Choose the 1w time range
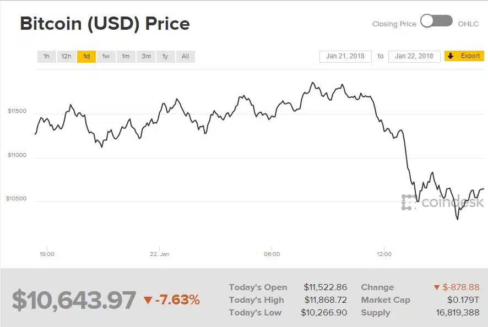Viewport: 488px width, 327px height. click(106, 56)
